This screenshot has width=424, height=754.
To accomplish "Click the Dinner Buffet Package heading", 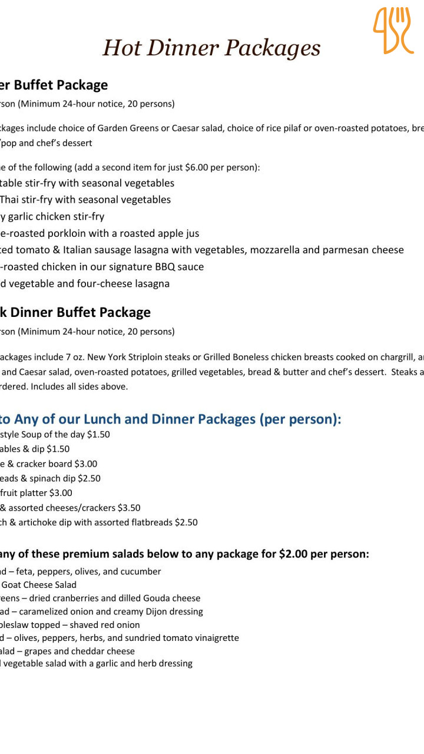I will [x=75, y=312].
